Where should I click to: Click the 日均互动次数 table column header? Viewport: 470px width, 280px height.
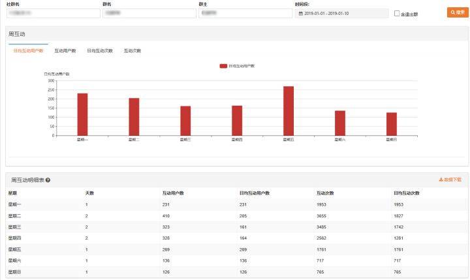(406, 193)
